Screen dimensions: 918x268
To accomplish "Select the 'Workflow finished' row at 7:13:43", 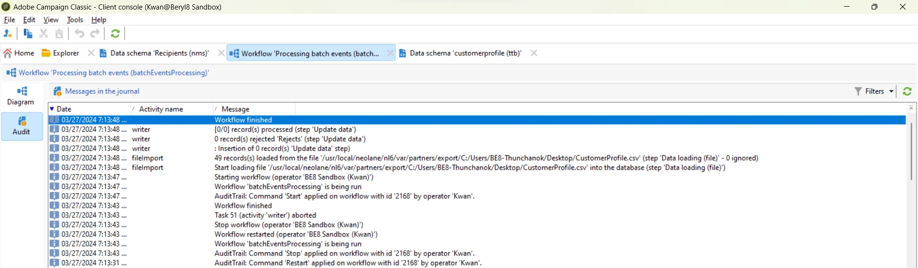I will [x=477, y=206].
